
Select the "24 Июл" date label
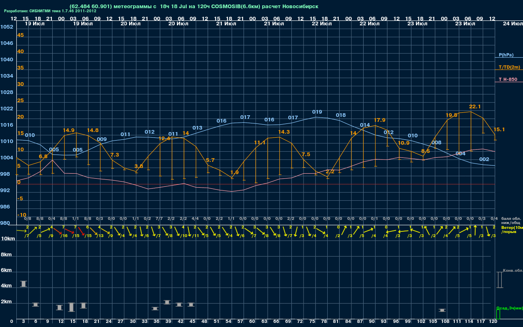tap(512, 24)
